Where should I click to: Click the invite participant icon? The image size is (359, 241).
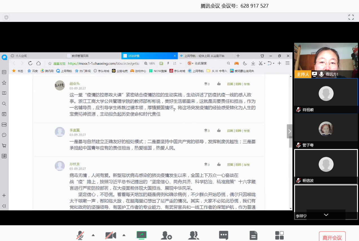pyautogui.click(x=166, y=235)
